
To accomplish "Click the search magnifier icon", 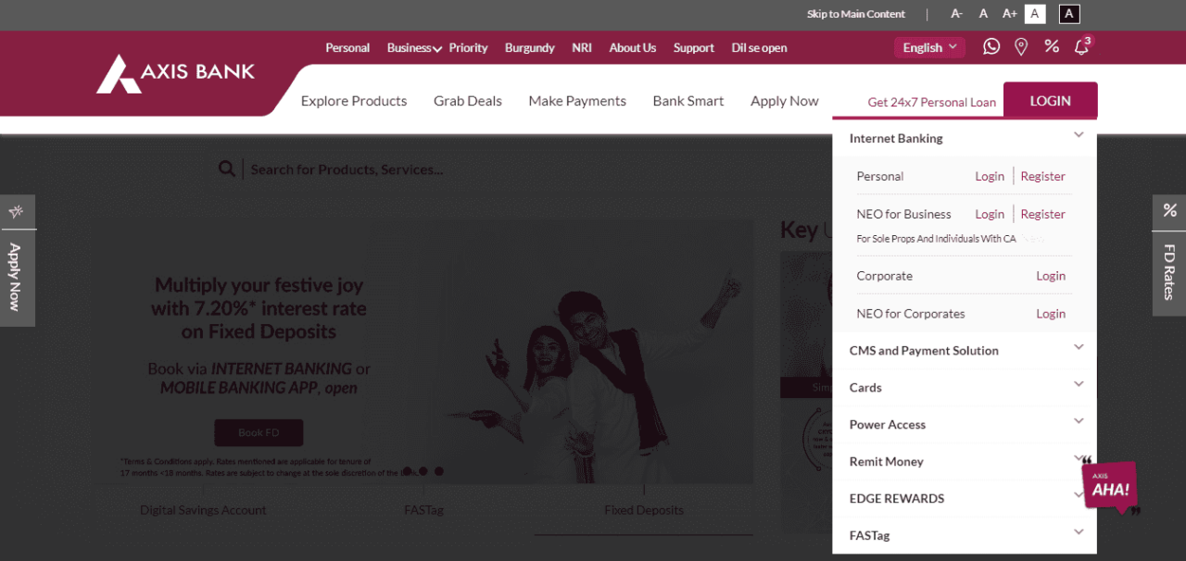I will [x=227, y=168].
